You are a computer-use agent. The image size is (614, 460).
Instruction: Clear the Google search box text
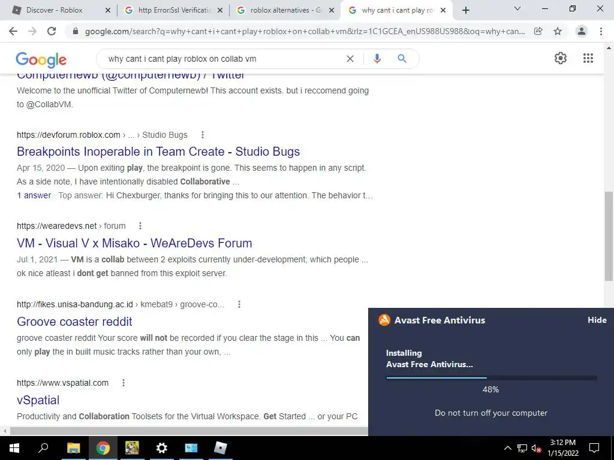350,59
